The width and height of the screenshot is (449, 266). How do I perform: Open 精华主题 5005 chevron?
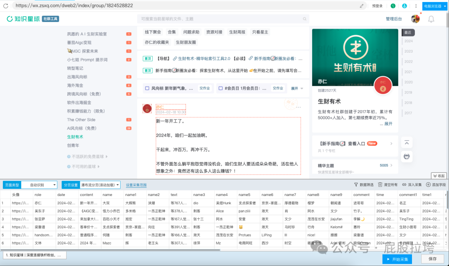[x=391, y=165]
